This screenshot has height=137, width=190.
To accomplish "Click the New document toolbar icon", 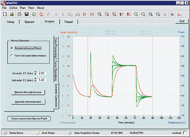I will click(5, 14).
